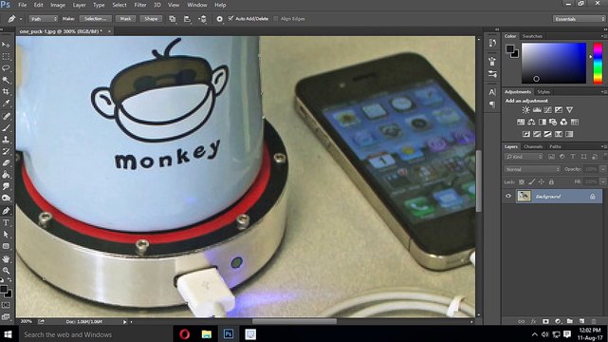Select the Hand tool
Viewport: 608px width, 342px height.
6,259
